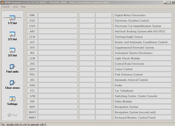Screen dimensions: 175x126
Task: Select the ABS unit button
Action: [32, 31]
